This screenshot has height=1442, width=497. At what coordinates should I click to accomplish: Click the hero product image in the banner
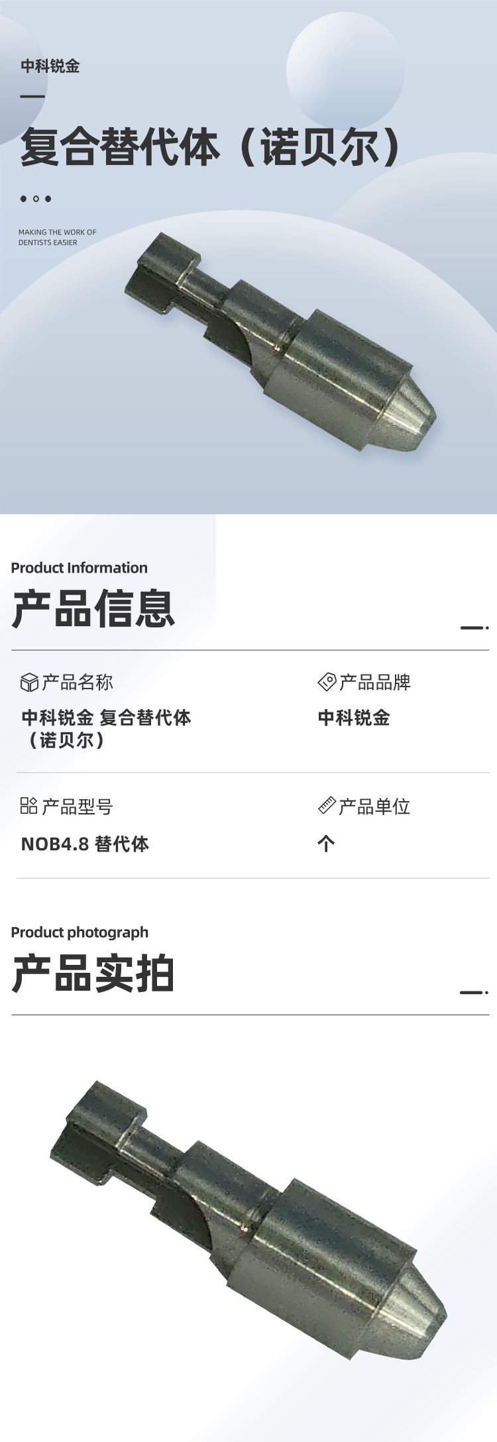282,343
